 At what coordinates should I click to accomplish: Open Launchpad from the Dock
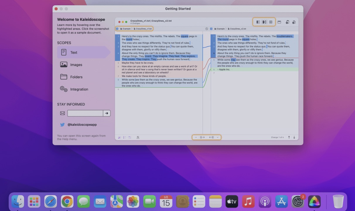click(34, 202)
